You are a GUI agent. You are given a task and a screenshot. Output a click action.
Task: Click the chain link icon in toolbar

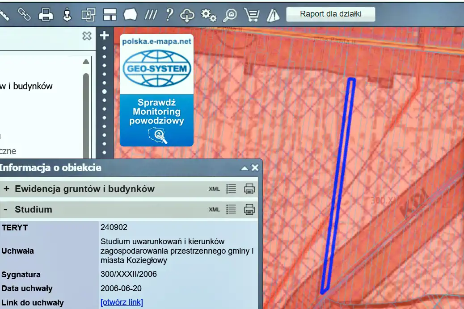[24, 14]
